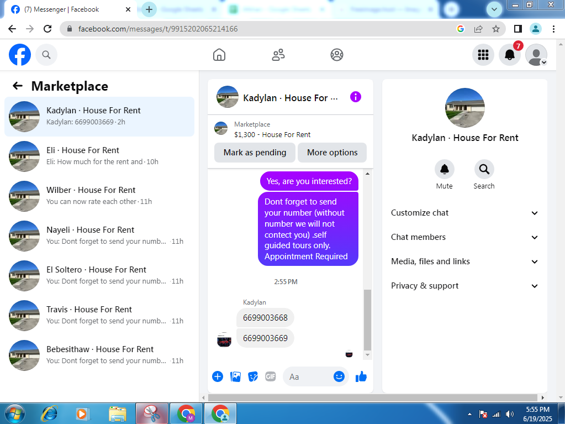Open the account profile avatar menu
The width and height of the screenshot is (565, 424).
pos(536,55)
